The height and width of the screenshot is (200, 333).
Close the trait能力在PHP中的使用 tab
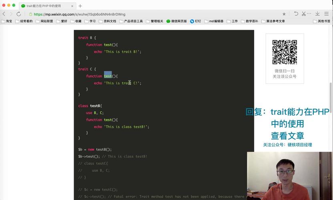(72, 6)
